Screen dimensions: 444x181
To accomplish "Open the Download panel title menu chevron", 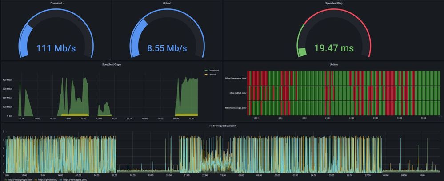I will click(x=64, y=4).
